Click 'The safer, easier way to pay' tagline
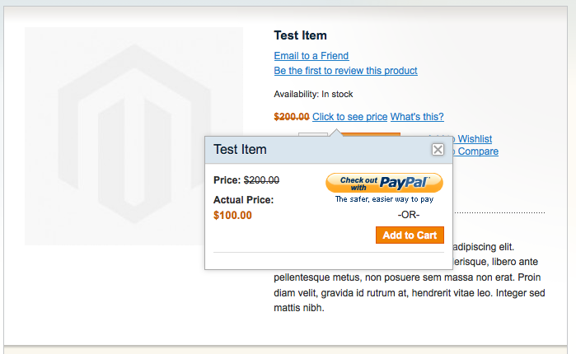 (x=384, y=199)
